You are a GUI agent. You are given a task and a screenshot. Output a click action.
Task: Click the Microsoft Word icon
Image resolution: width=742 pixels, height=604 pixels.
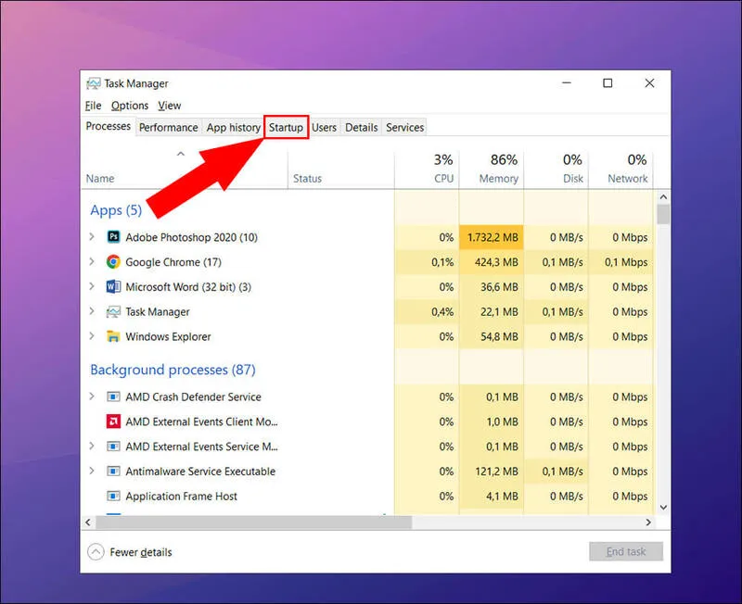[113, 287]
